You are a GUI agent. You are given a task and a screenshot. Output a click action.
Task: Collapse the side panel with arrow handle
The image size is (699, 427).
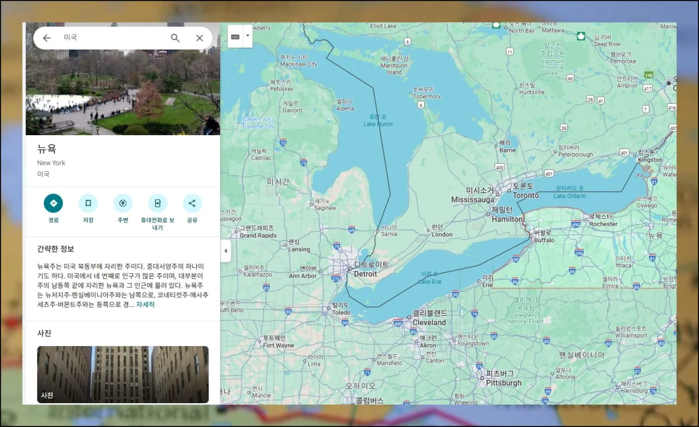coord(225,251)
